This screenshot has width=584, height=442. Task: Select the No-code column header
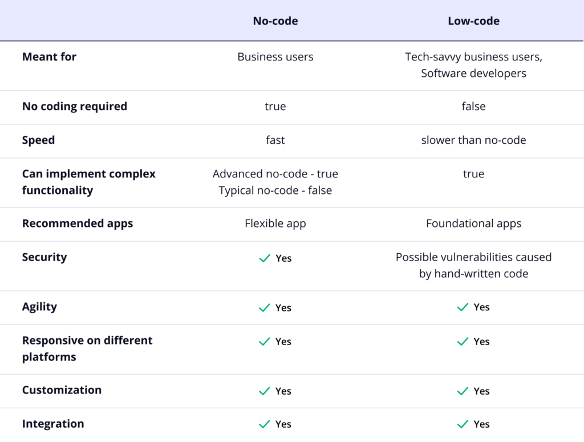[275, 21]
